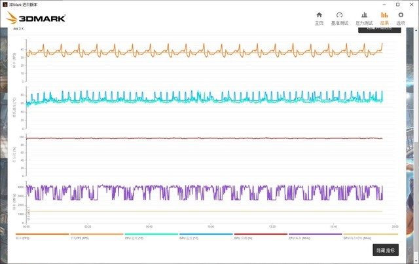The height and width of the screenshot is (264, 419).
Task: Toggle the 帧率 (FPS) legend series
Action: (42, 236)
